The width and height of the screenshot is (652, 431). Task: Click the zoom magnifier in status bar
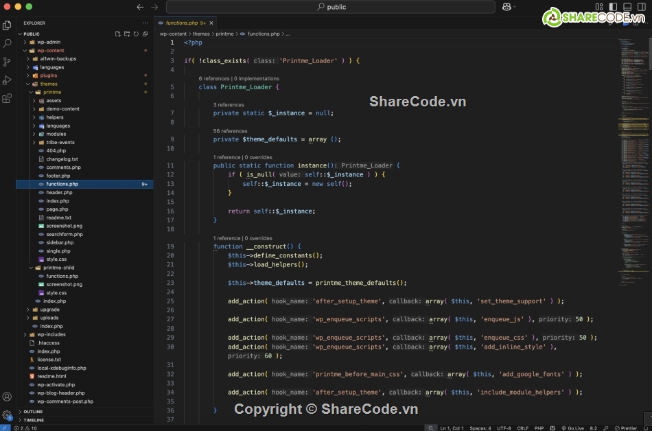(431, 428)
